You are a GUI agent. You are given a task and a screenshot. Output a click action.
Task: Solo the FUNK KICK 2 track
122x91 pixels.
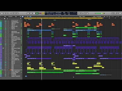[x=7, y=43]
